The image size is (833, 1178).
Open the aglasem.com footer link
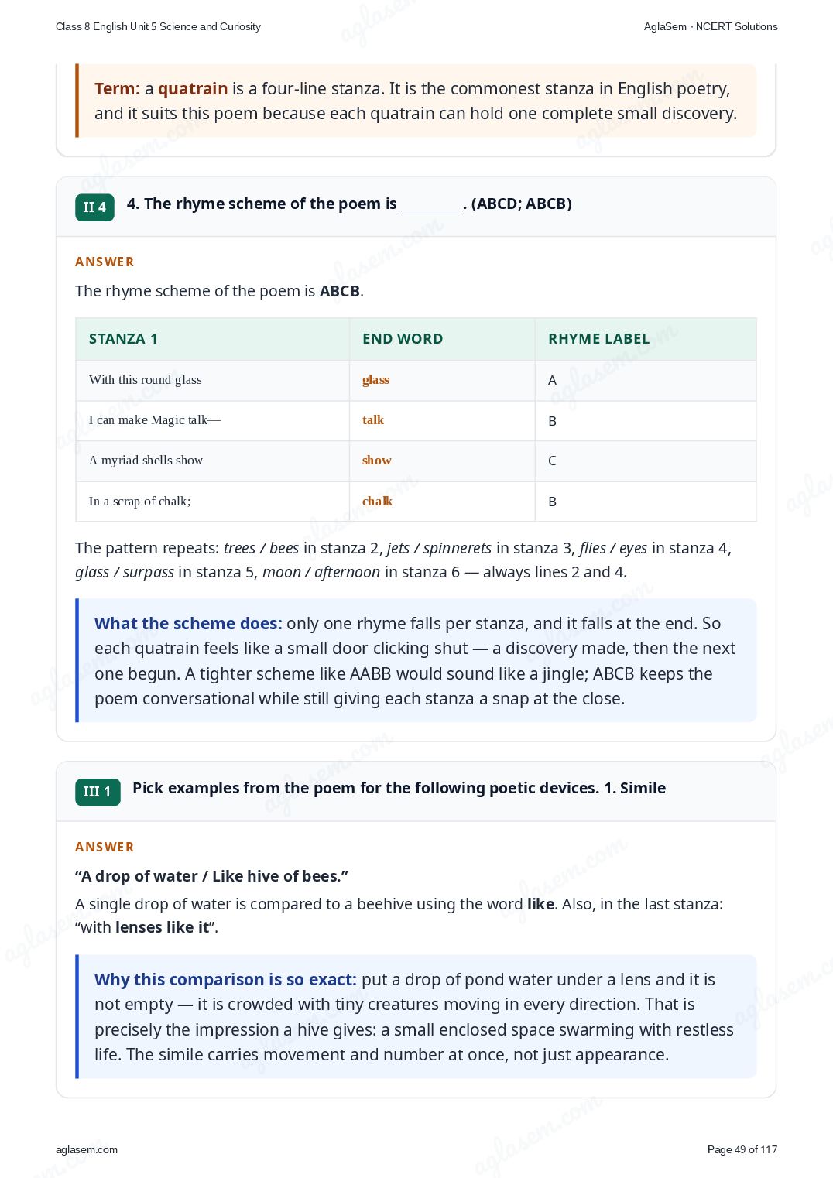click(x=87, y=1149)
